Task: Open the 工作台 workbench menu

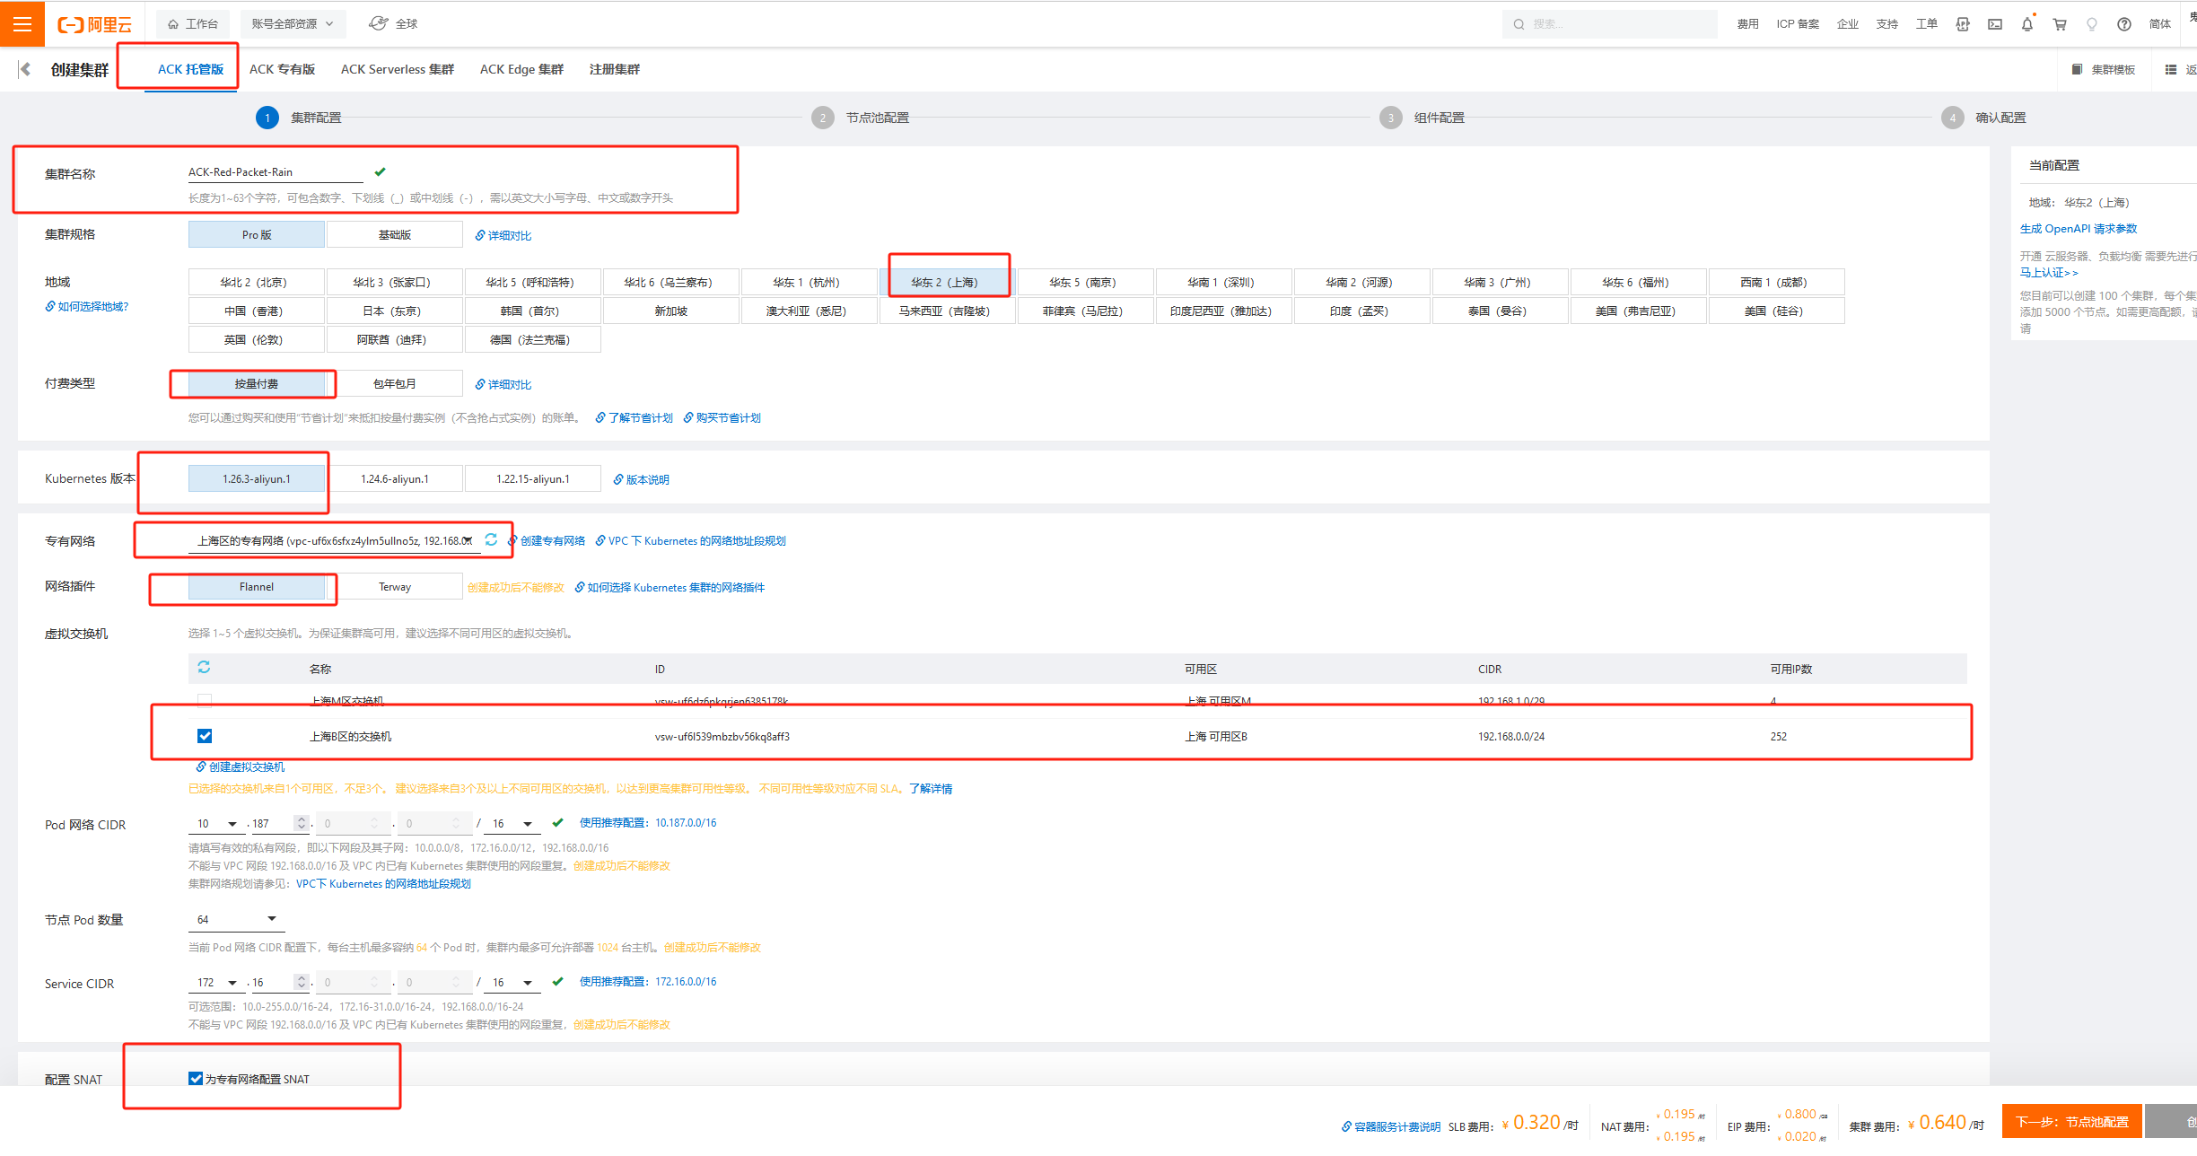Action: pos(193,23)
